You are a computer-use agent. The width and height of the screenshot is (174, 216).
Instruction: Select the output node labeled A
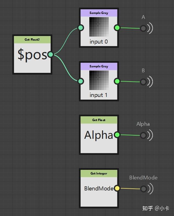click(x=143, y=28)
